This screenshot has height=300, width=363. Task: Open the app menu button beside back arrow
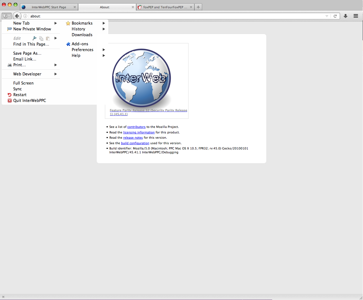click(7, 16)
